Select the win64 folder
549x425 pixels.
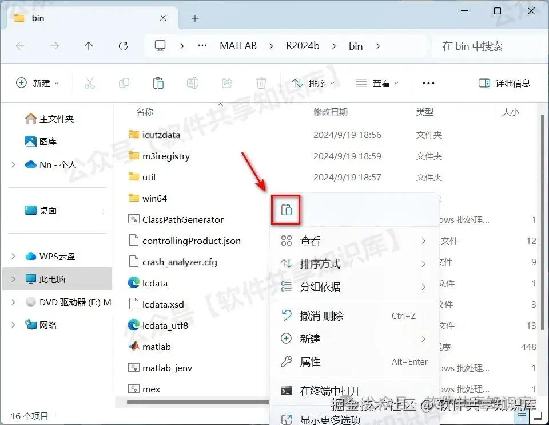[148, 198]
